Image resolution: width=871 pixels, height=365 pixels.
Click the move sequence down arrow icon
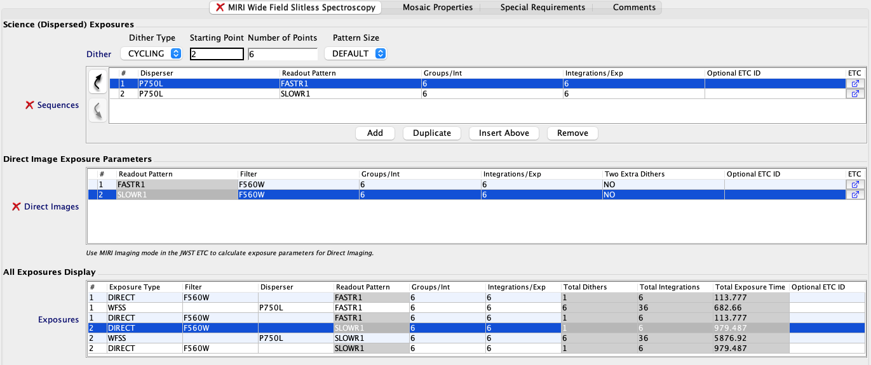(97, 111)
